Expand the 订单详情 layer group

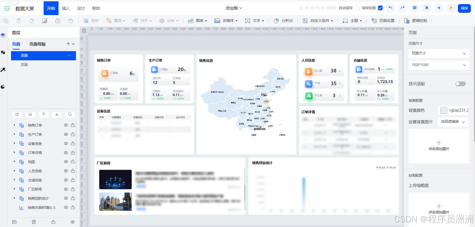(x=14, y=152)
